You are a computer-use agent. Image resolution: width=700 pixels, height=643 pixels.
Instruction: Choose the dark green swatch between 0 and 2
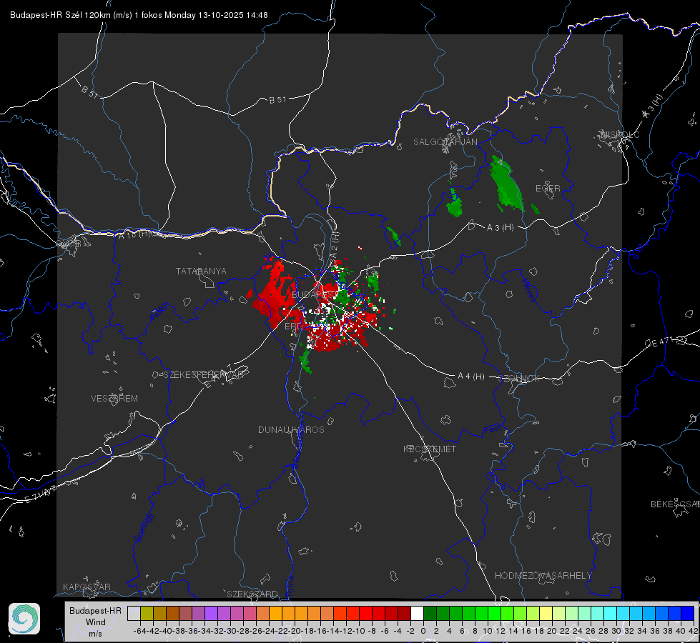click(430, 613)
